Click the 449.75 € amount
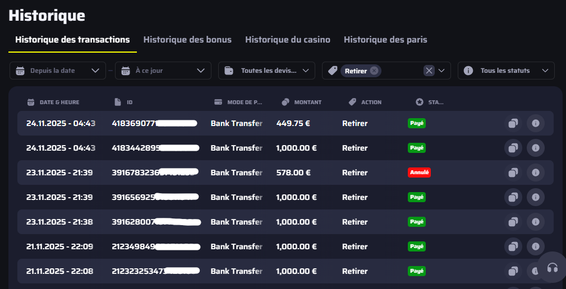The width and height of the screenshot is (566, 289). click(293, 123)
